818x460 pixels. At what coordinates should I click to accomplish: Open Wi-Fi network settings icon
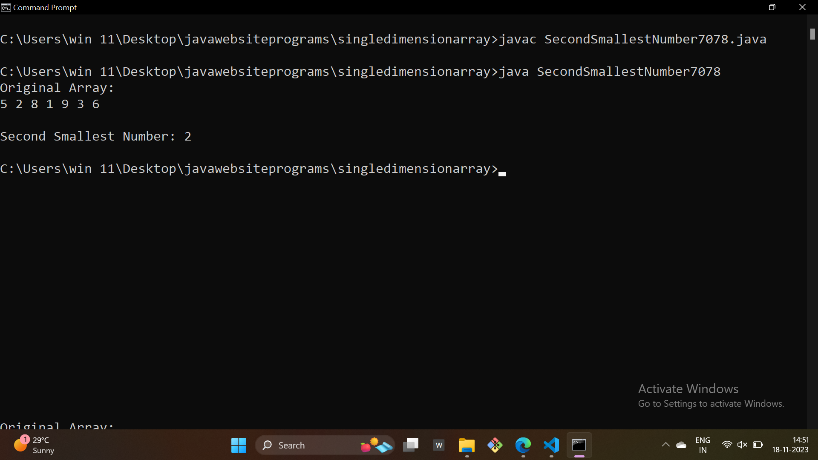pos(727,445)
